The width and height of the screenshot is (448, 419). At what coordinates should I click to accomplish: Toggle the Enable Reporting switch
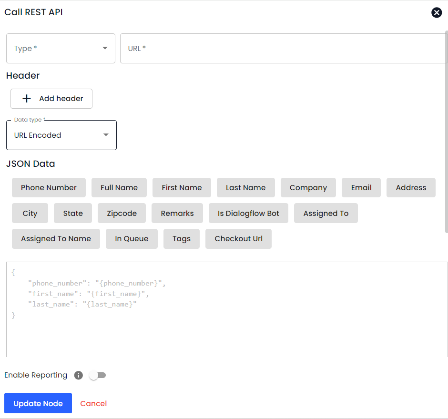97,375
